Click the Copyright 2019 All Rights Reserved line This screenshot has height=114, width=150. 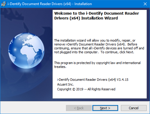(86, 89)
